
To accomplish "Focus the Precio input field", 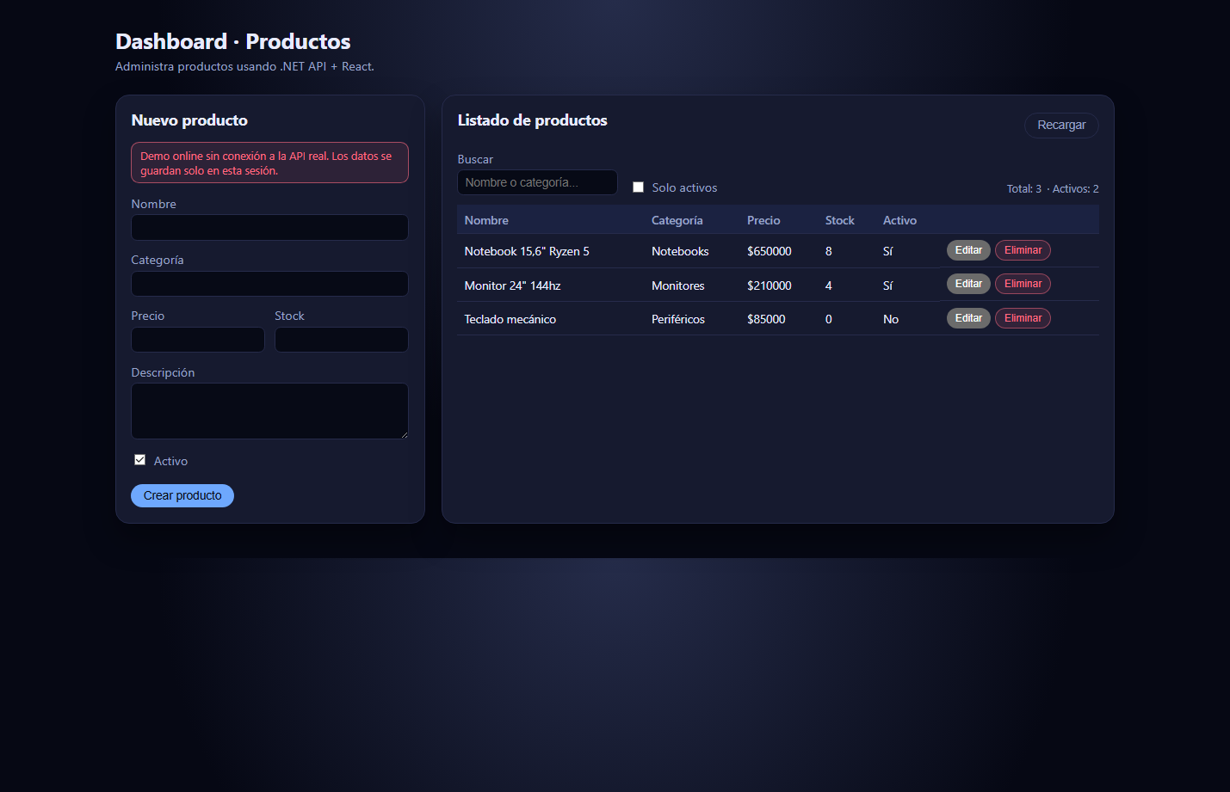I will click(197, 340).
